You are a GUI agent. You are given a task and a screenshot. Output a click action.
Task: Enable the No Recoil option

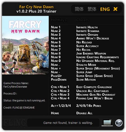pos(83,50)
